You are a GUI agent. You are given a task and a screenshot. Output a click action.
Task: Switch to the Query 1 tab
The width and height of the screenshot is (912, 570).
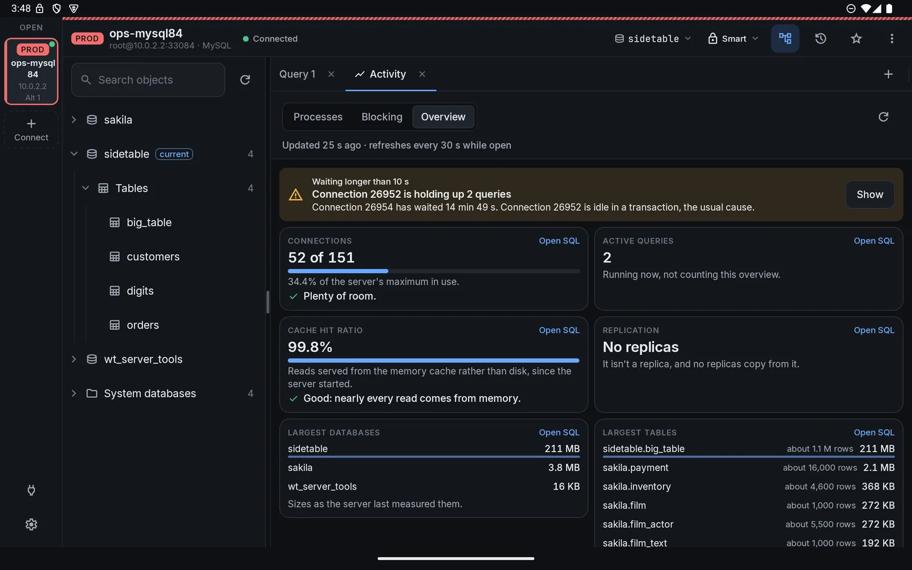pos(297,74)
